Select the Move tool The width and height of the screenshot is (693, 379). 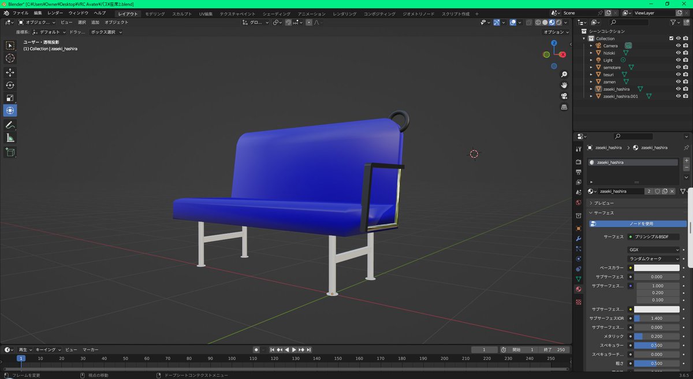[10, 72]
